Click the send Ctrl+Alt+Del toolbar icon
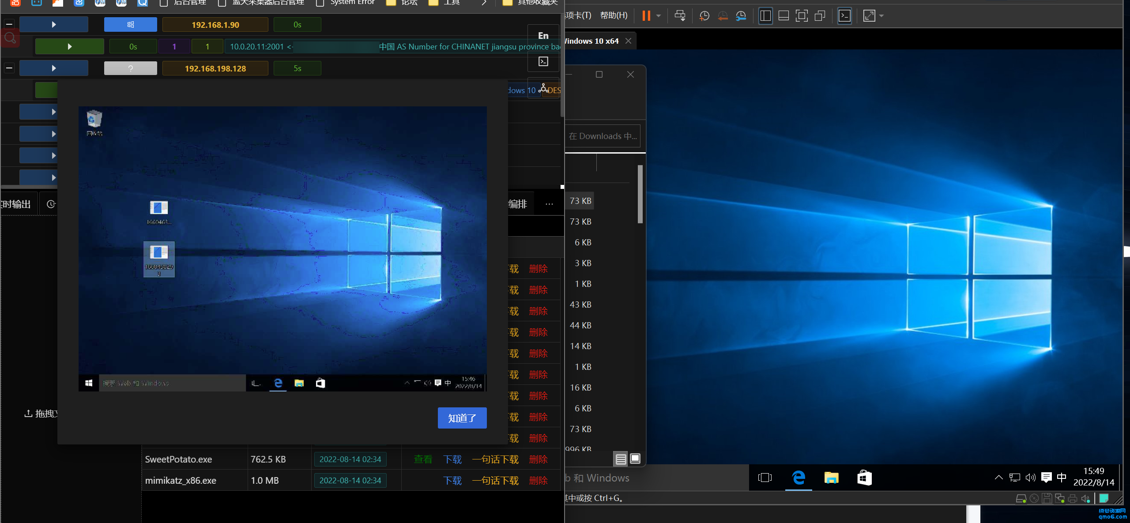This screenshot has width=1130, height=523. coord(680,16)
